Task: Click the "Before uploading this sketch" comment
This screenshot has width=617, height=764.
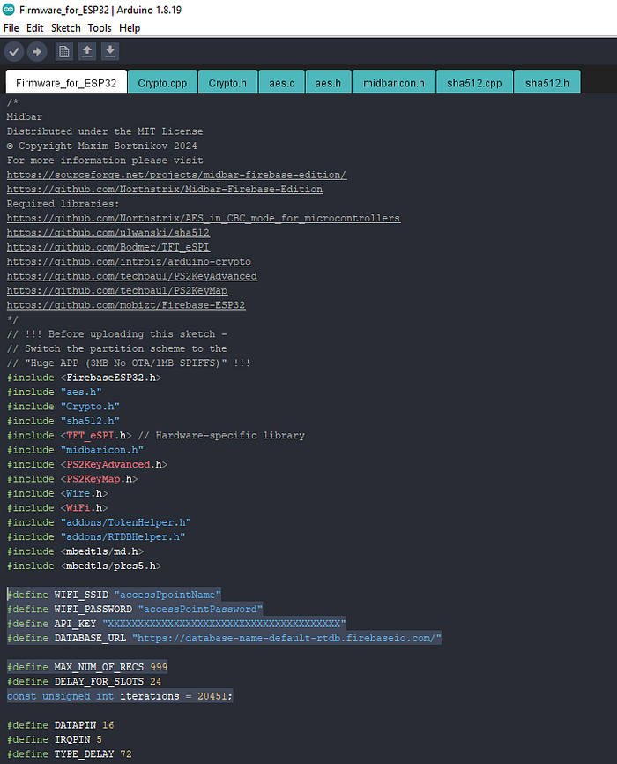Action: tap(117, 334)
